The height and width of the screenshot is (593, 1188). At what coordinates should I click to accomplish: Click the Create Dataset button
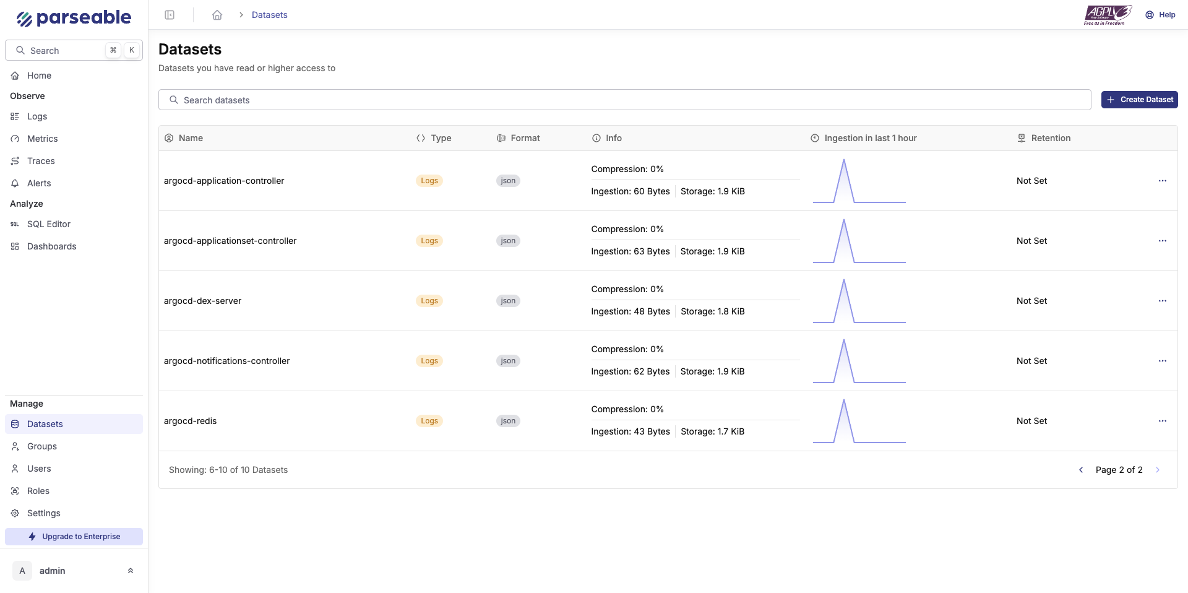click(x=1139, y=100)
